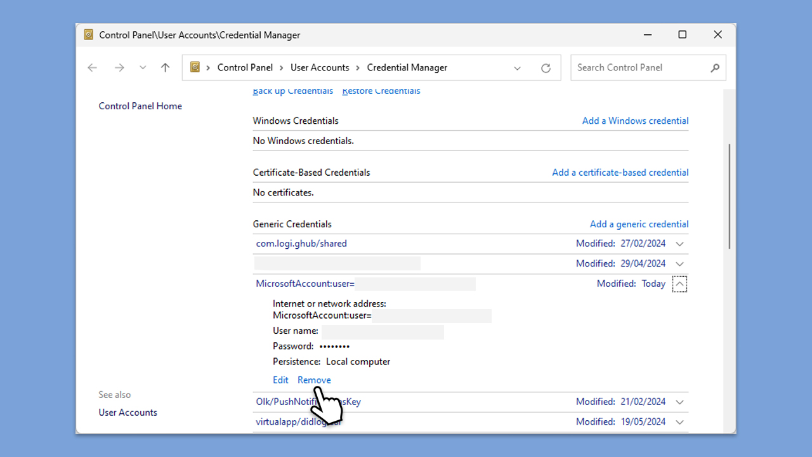The image size is (812, 457).
Task: Edit the MicrosoftAccount credential
Action: (x=280, y=380)
